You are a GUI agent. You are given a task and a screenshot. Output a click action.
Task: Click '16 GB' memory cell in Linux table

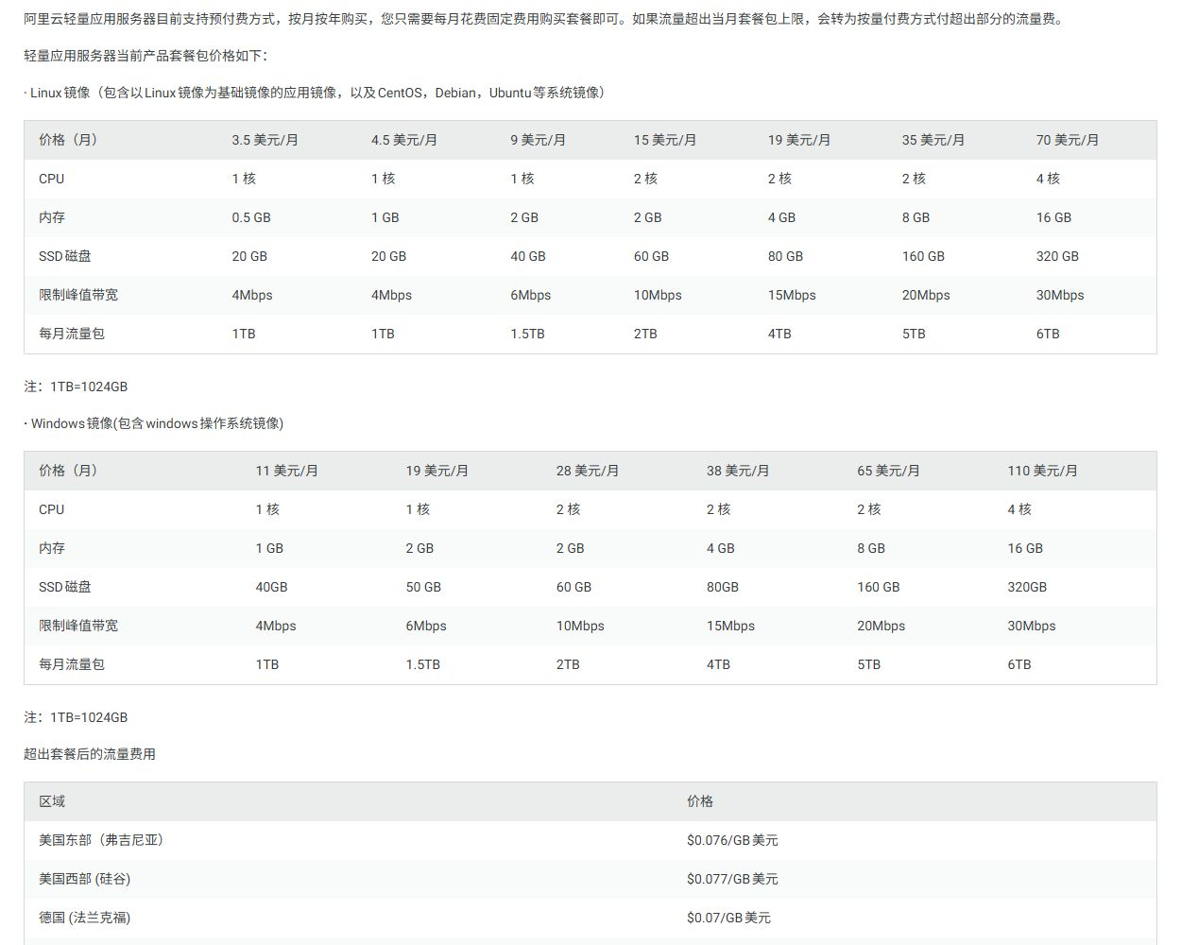[x=1053, y=217]
